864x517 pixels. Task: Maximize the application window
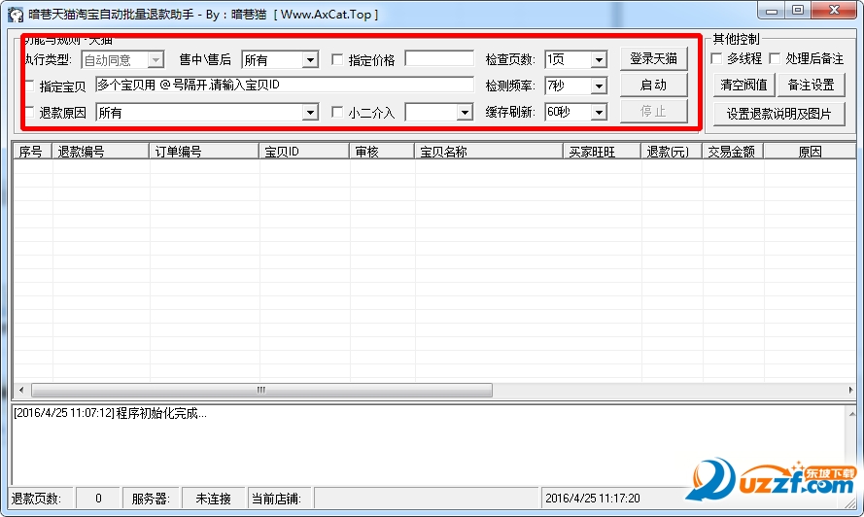coord(797,11)
